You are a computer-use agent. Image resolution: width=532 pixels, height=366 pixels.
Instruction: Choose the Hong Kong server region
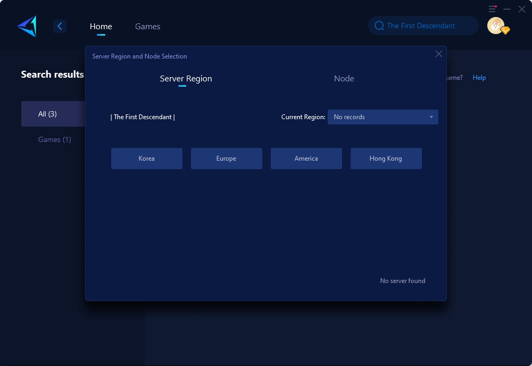tap(386, 159)
